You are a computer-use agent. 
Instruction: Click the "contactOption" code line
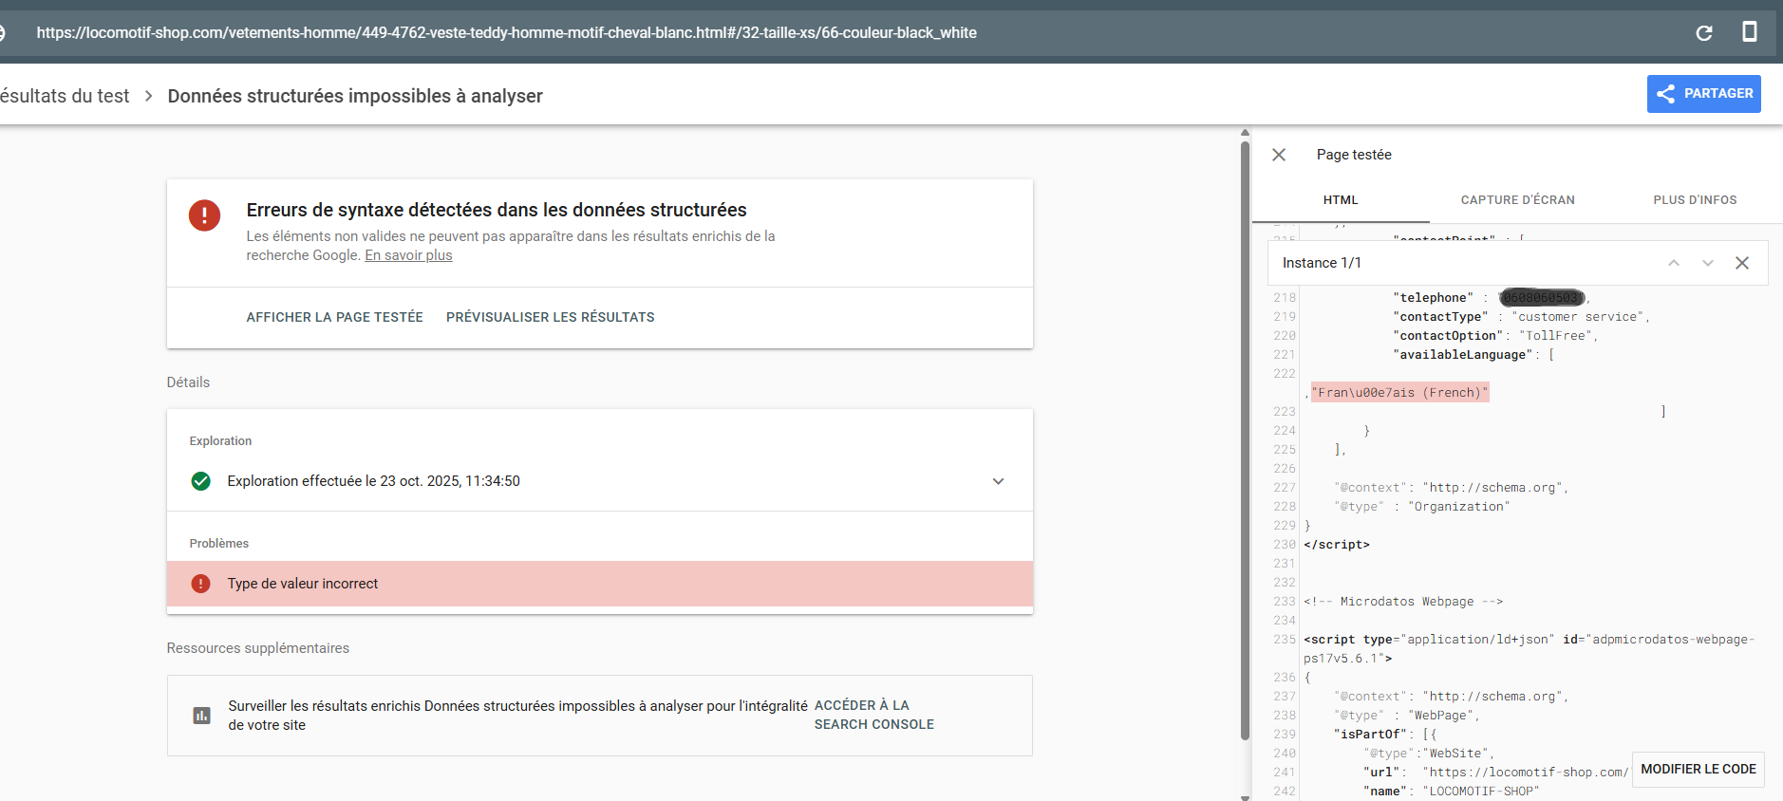click(x=1495, y=336)
